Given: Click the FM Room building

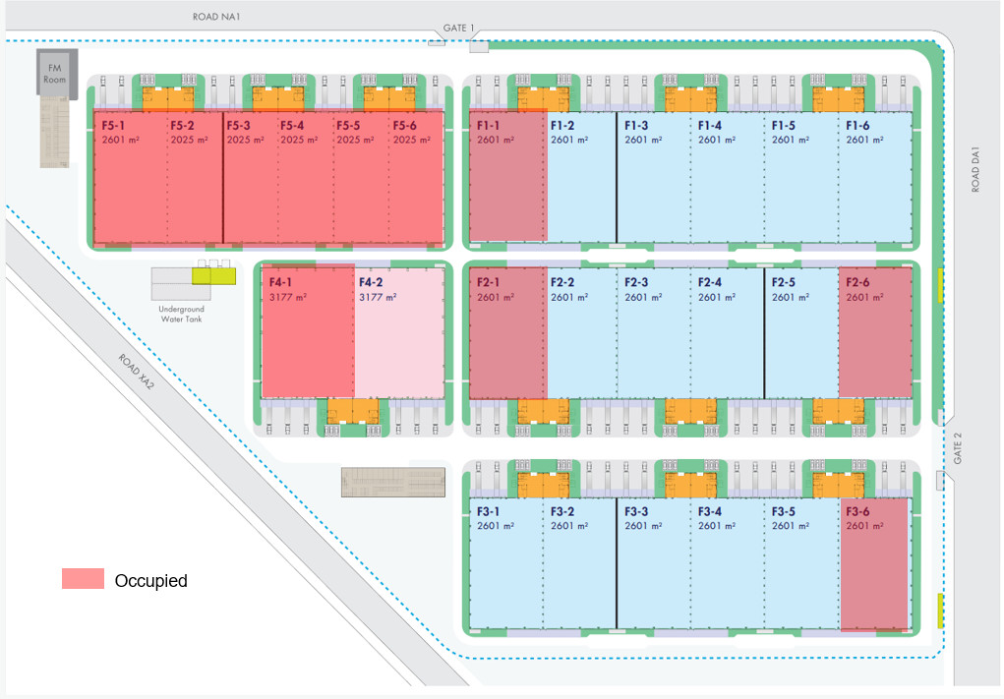Looking at the screenshot, I should [x=56, y=75].
